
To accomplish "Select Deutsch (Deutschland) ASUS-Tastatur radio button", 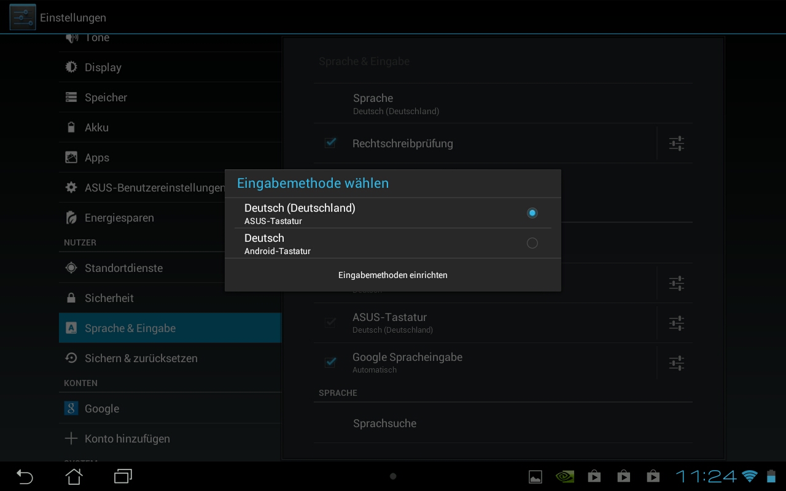I will (x=532, y=213).
